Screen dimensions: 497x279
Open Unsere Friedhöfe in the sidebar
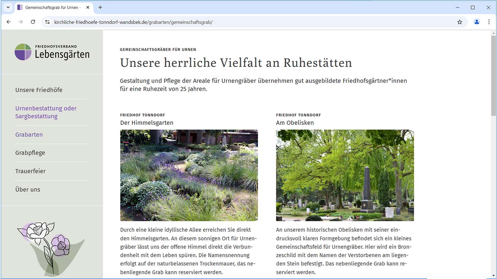39,90
